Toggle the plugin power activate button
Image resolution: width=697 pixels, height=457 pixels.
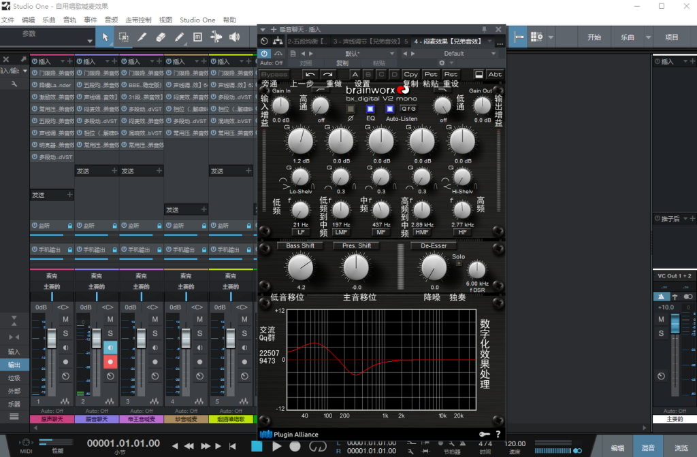(265, 53)
